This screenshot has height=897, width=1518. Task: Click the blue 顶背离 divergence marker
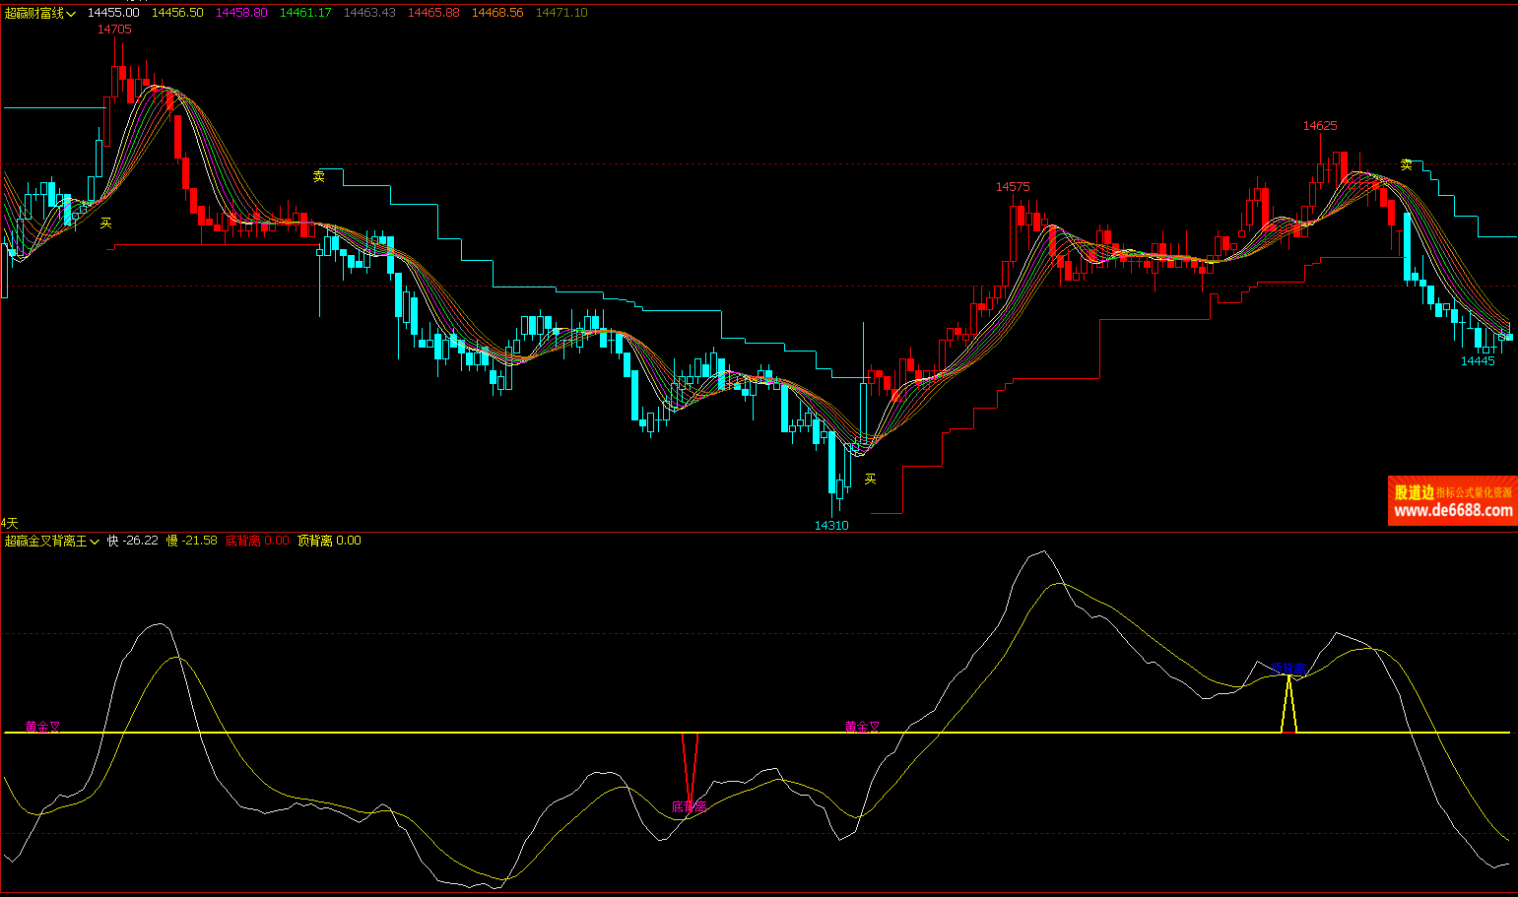coord(1287,669)
